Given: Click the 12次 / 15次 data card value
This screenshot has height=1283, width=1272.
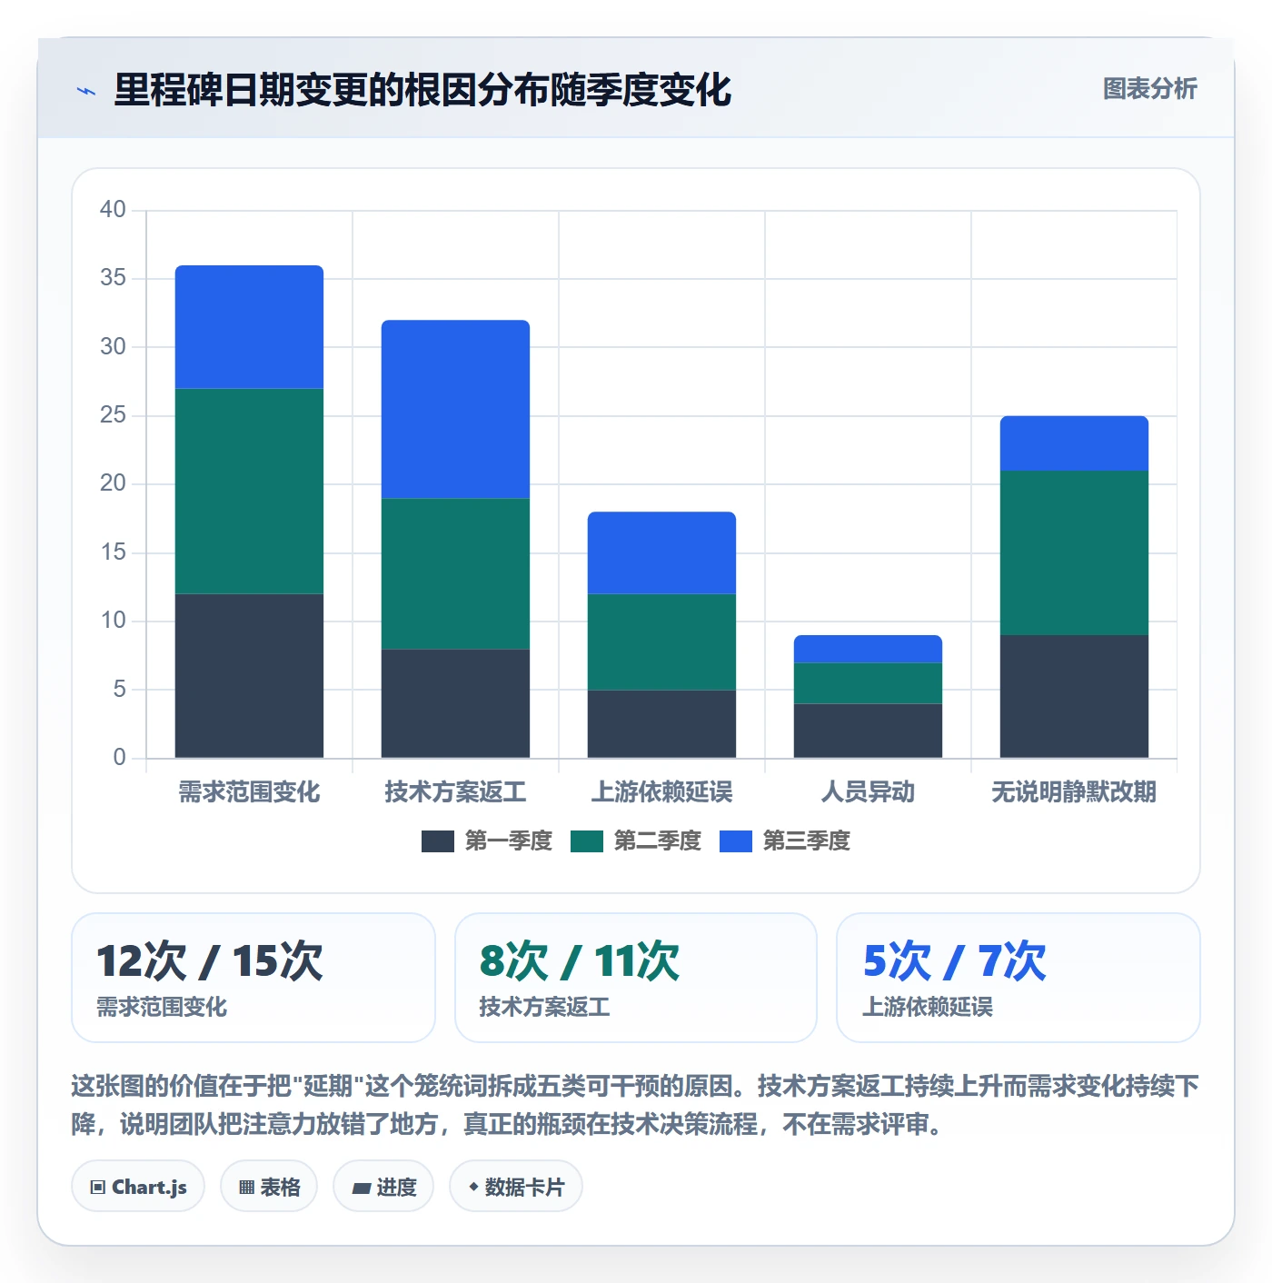Looking at the screenshot, I should (210, 961).
